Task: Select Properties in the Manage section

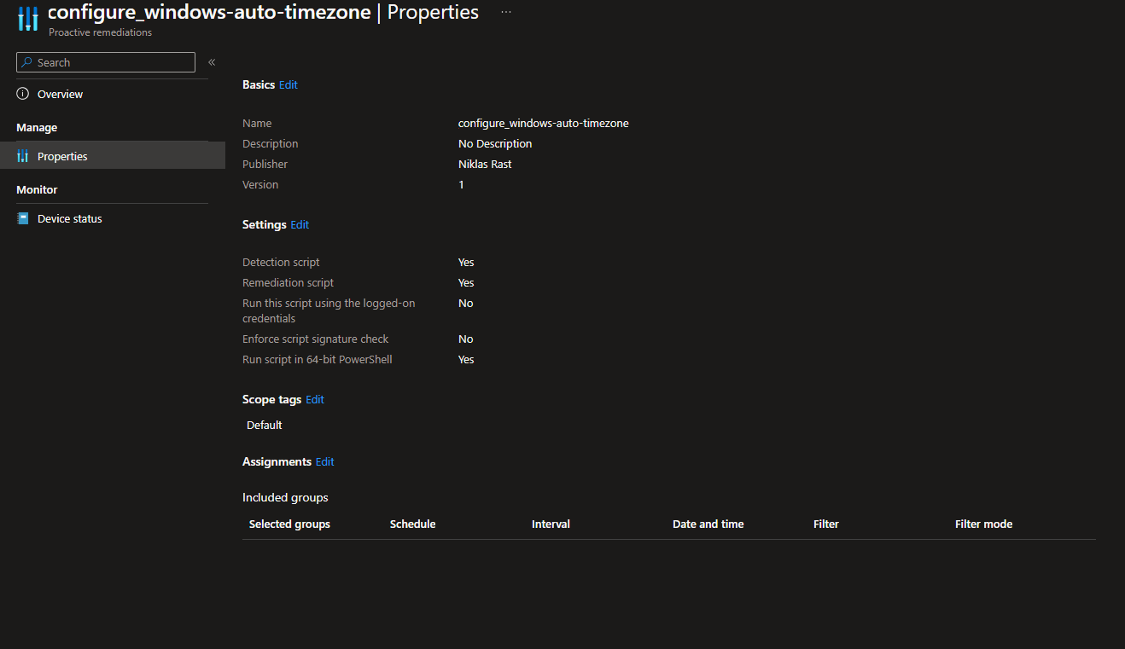Action: point(62,156)
